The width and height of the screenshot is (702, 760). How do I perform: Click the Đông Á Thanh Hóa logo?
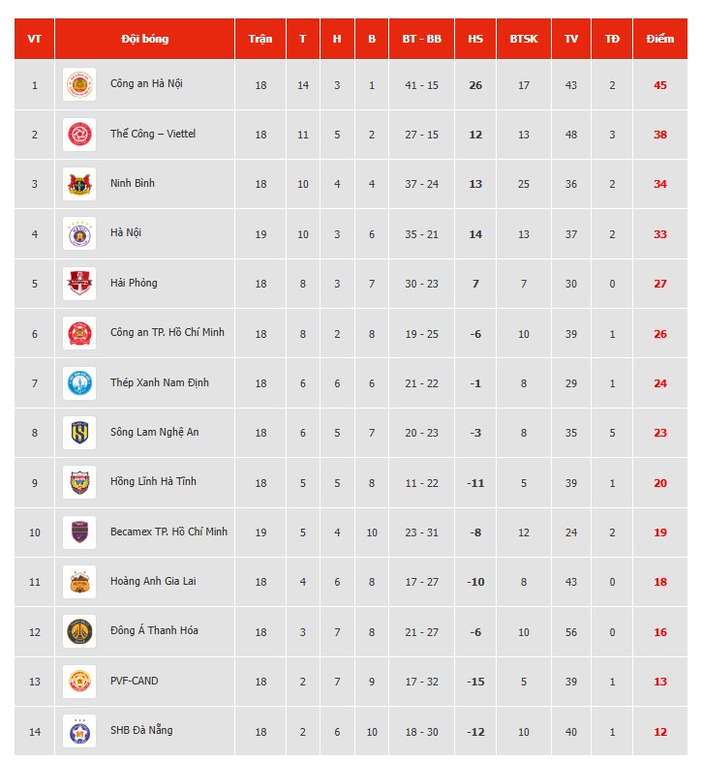click(79, 631)
